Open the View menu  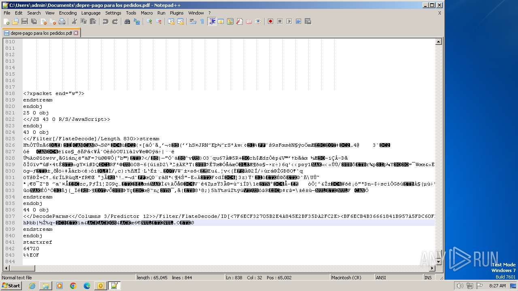click(50, 13)
